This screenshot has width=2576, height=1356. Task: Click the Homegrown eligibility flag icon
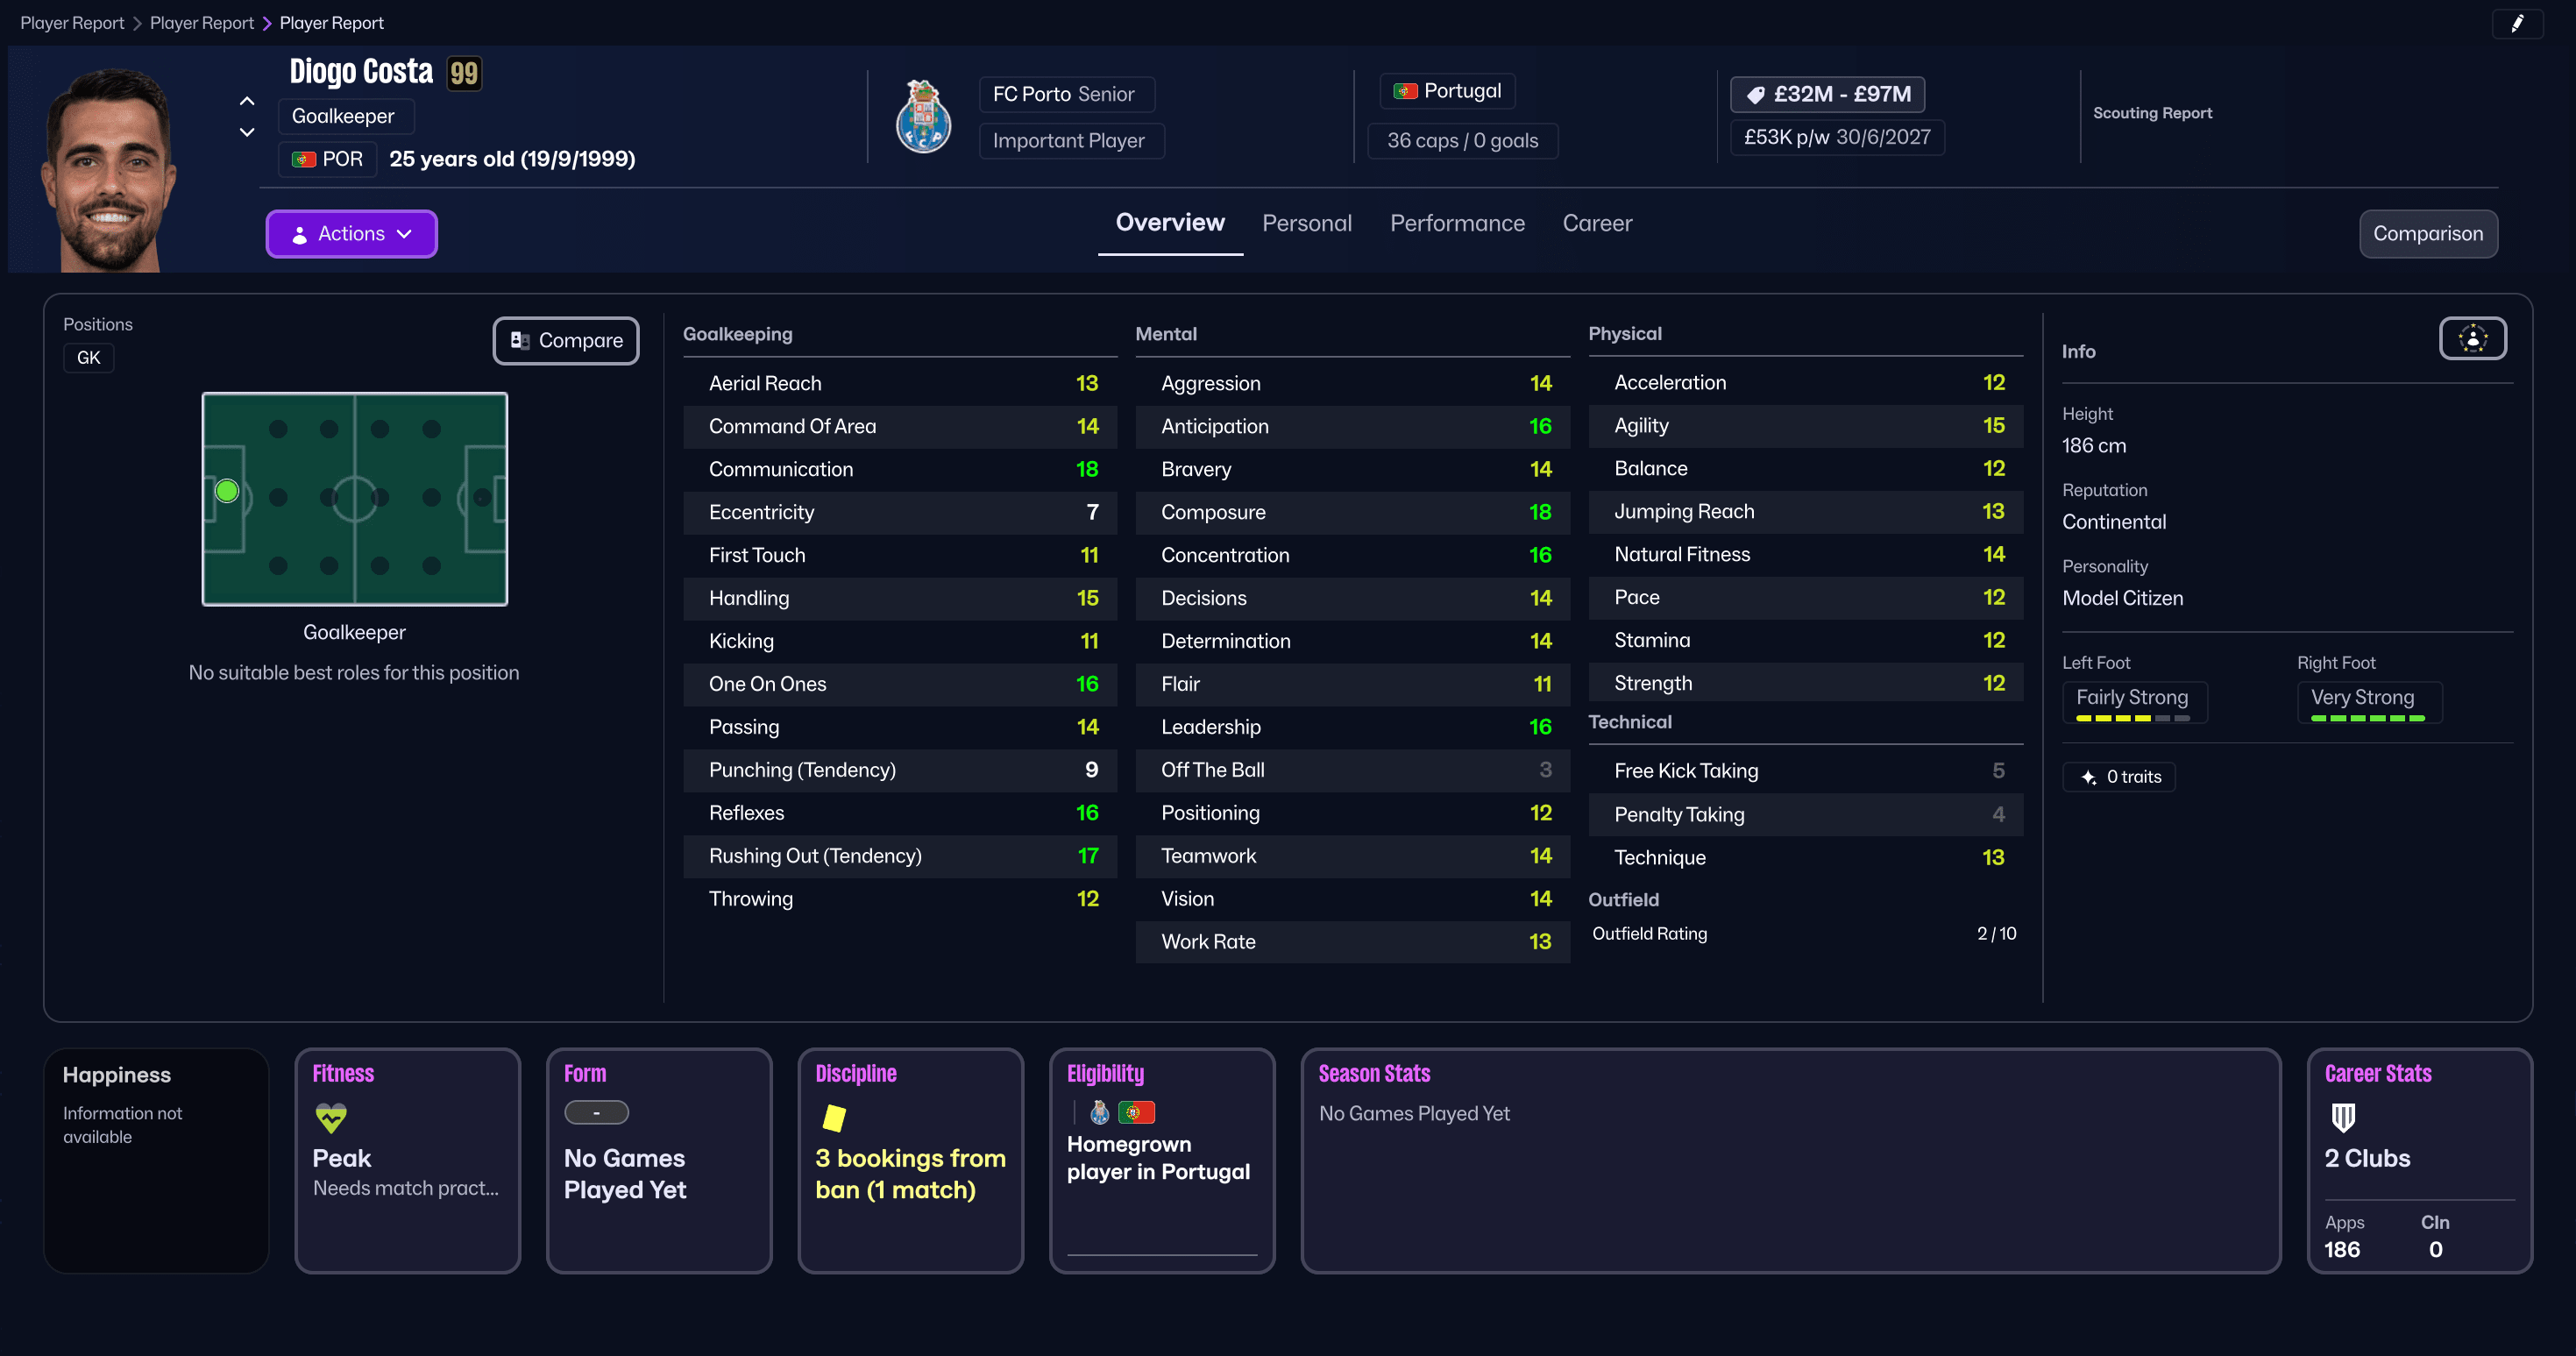[x=1137, y=1112]
